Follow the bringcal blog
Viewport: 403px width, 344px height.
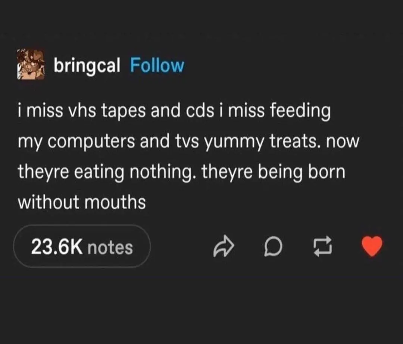[x=157, y=66]
